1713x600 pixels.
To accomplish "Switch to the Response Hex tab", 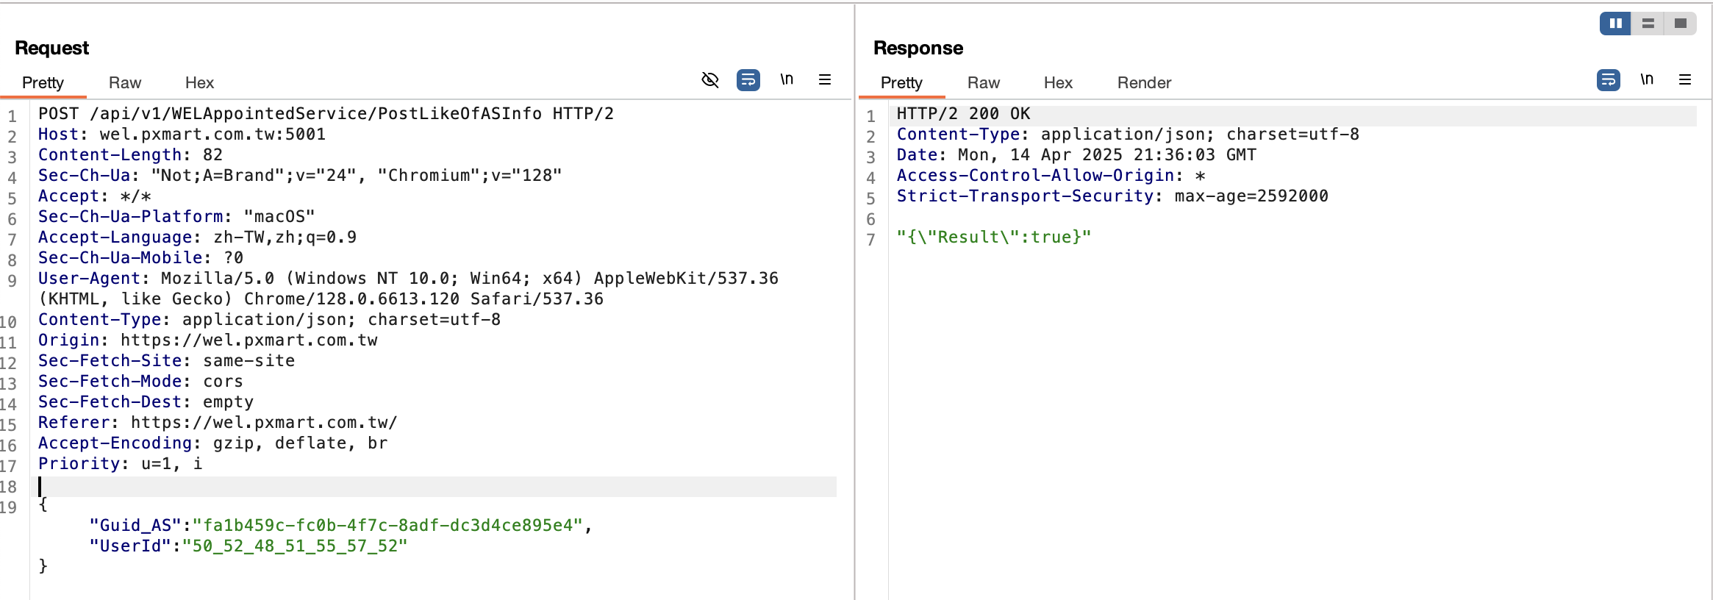I will pos(1058,82).
